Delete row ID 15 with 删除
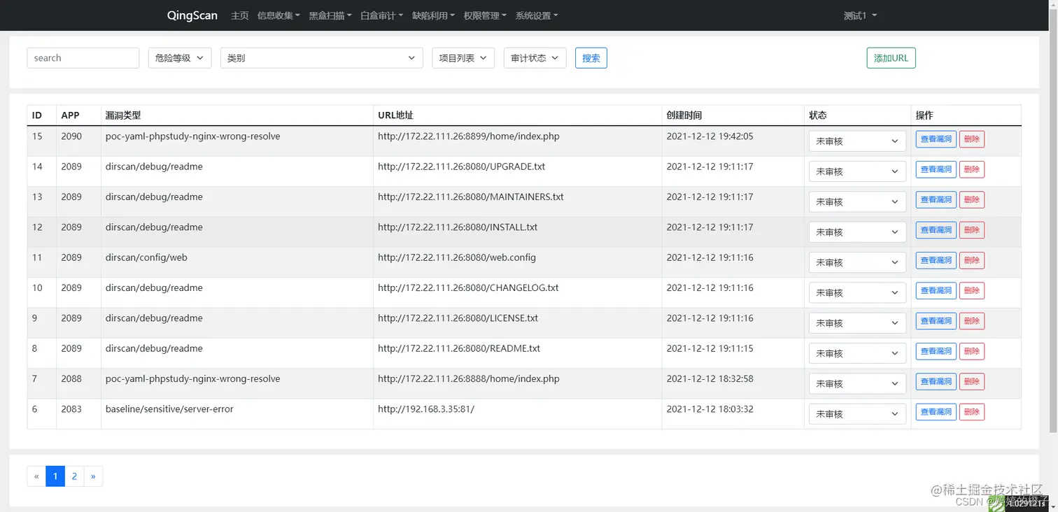 click(x=972, y=139)
